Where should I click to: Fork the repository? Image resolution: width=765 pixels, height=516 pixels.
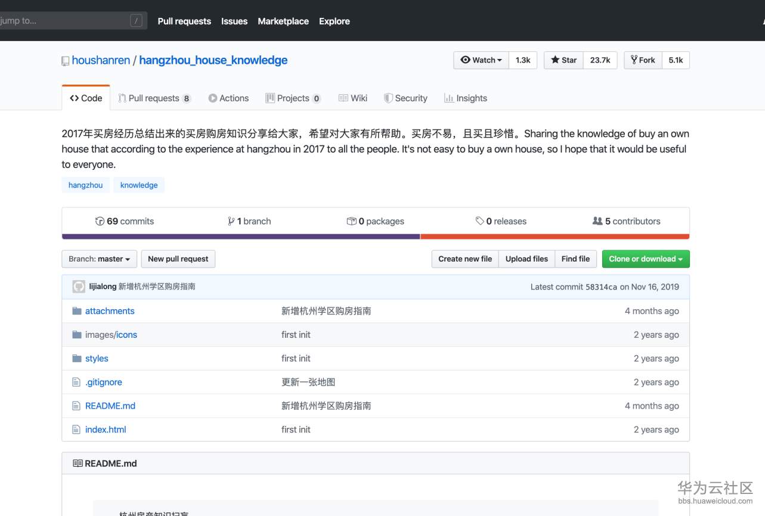643,60
